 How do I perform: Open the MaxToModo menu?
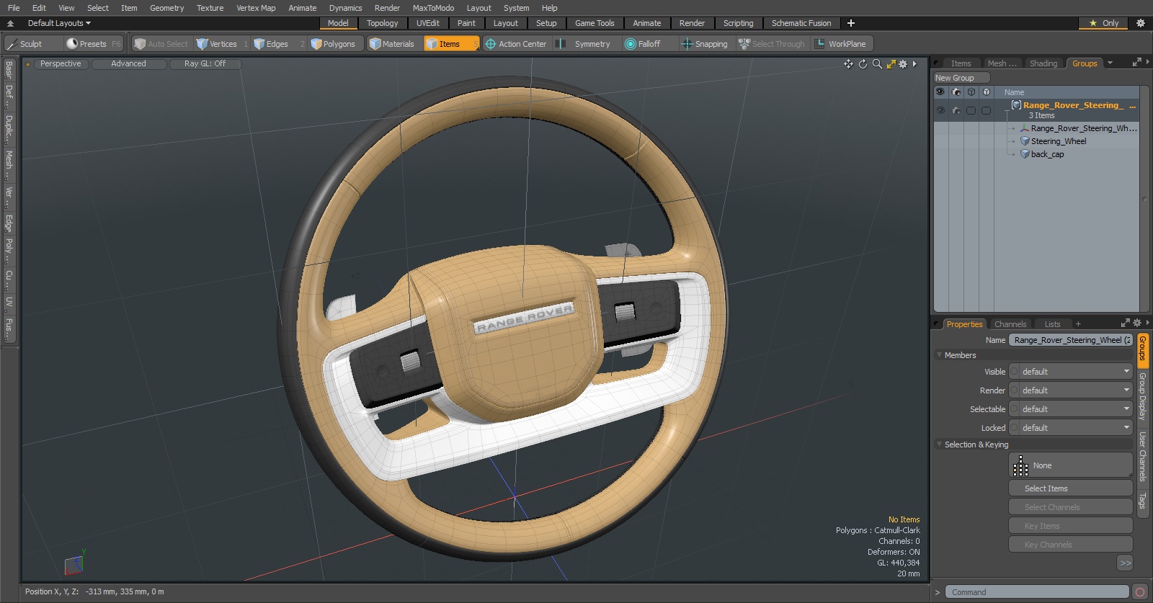[x=433, y=8]
